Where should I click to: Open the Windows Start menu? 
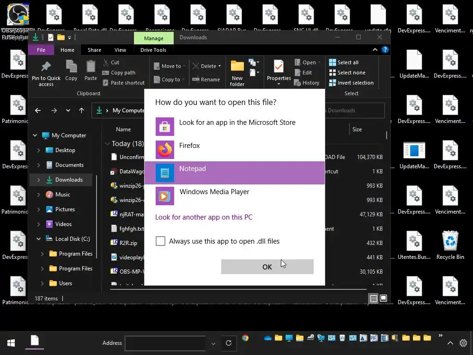point(11,343)
